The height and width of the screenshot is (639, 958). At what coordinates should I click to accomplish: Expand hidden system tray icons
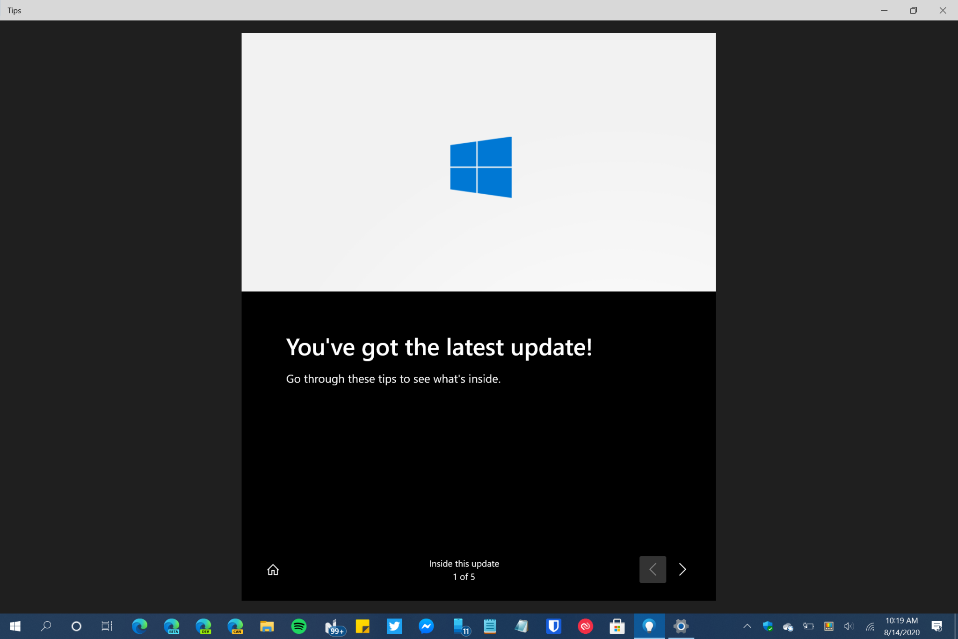[747, 626]
